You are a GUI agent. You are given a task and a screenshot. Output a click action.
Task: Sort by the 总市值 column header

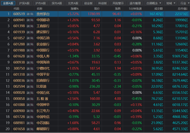pos(183,9)
